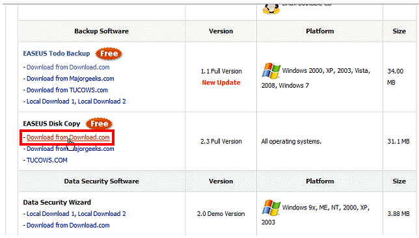Download Disk Copy from Download.com
The image size is (419, 238).
coord(68,137)
